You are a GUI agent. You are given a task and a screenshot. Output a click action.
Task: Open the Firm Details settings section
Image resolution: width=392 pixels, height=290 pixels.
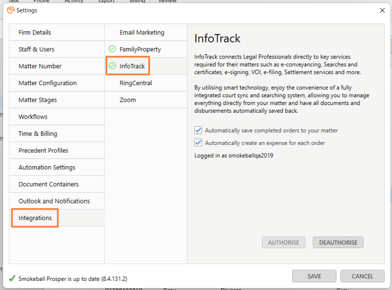(x=35, y=32)
